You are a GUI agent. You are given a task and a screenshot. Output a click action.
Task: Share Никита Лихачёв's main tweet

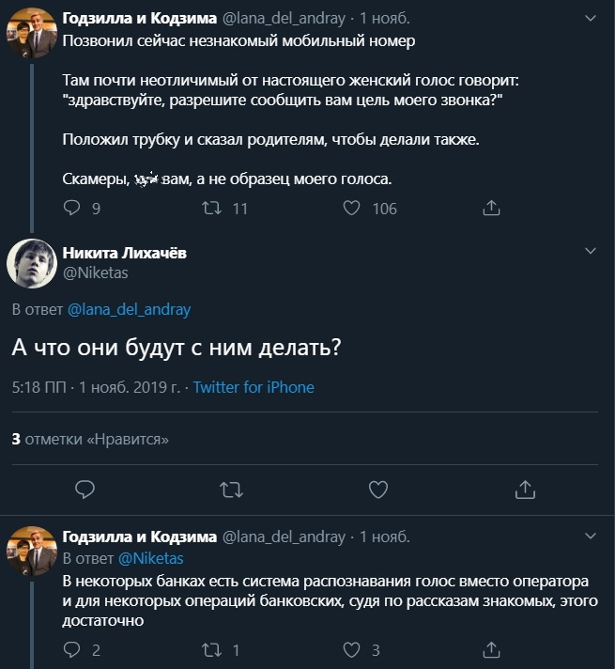pyautogui.click(x=525, y=490)
